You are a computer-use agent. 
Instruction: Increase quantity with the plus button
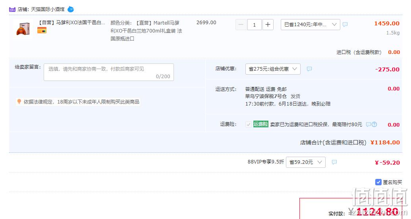[x=268, y=25]
